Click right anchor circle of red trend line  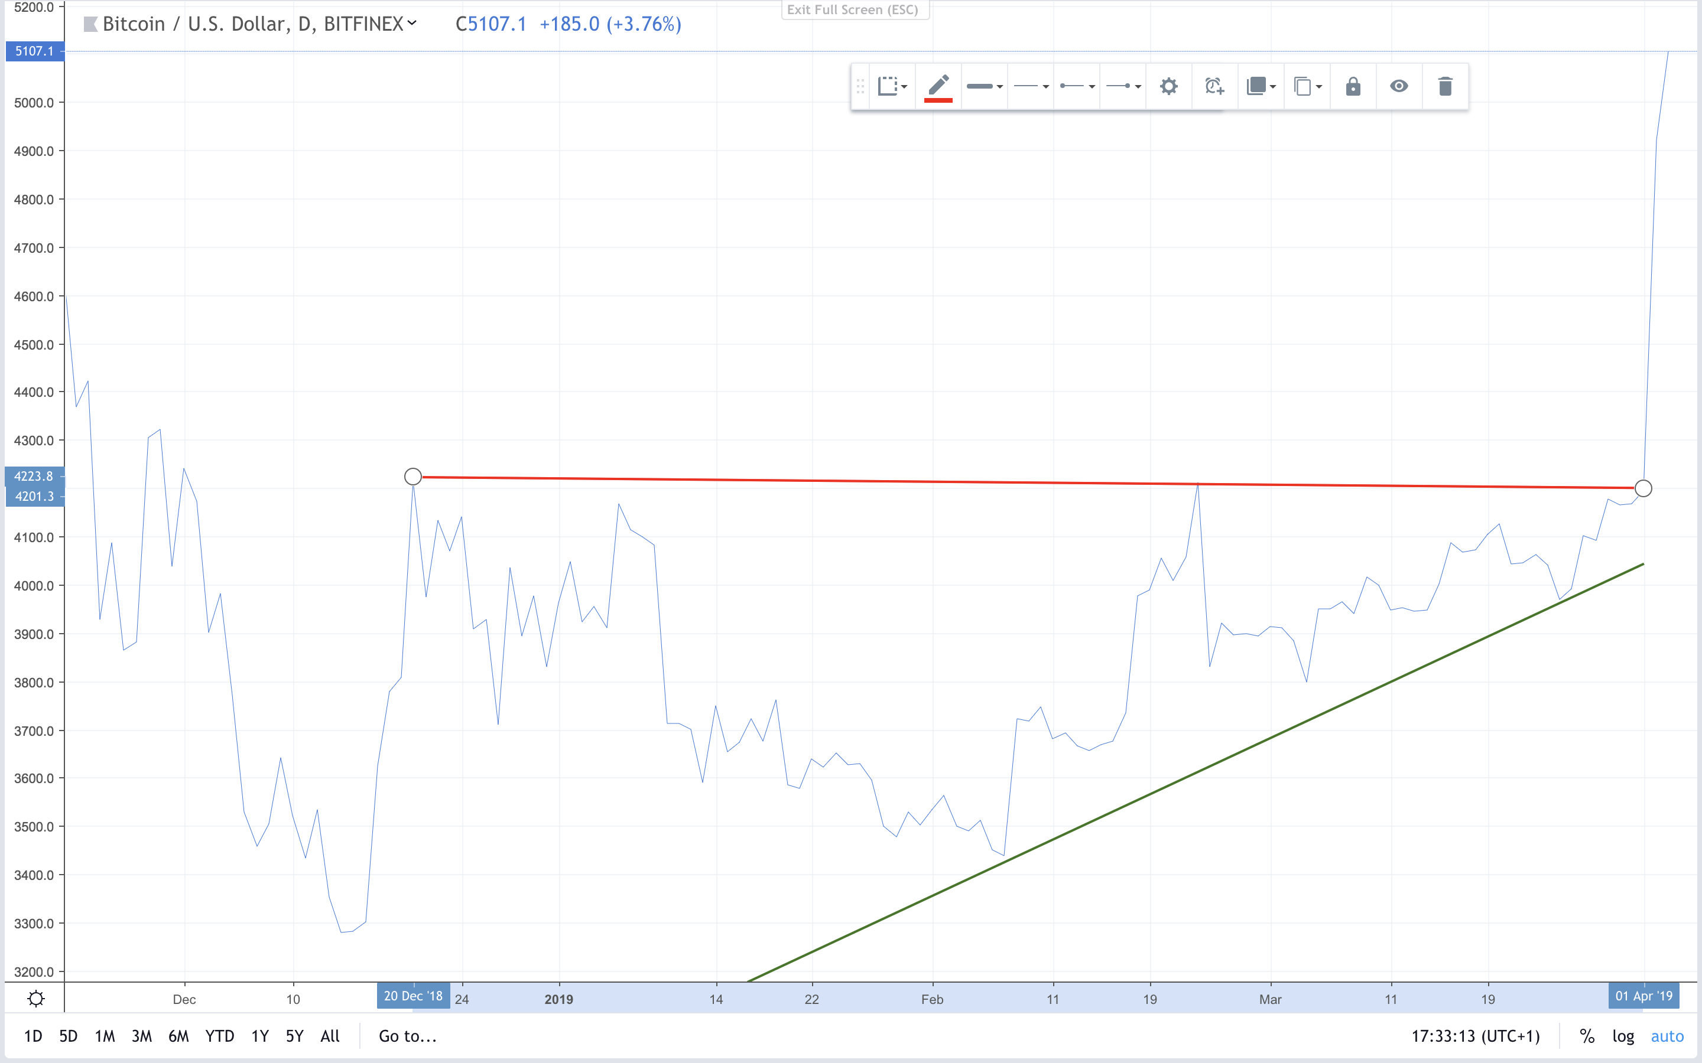1643,488
